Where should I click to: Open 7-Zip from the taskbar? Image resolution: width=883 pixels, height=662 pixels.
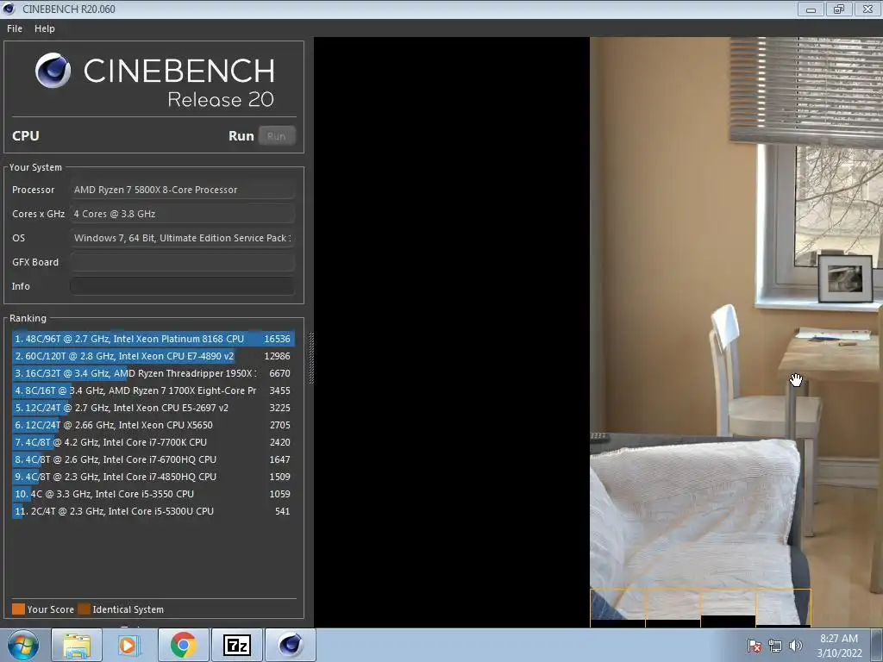[236, 646]
